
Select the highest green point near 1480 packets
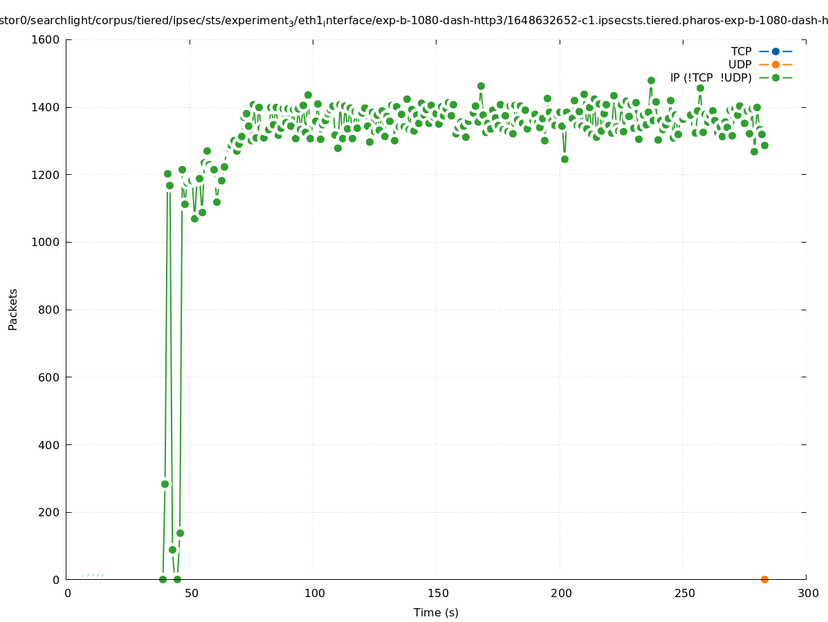pos(651,80)
